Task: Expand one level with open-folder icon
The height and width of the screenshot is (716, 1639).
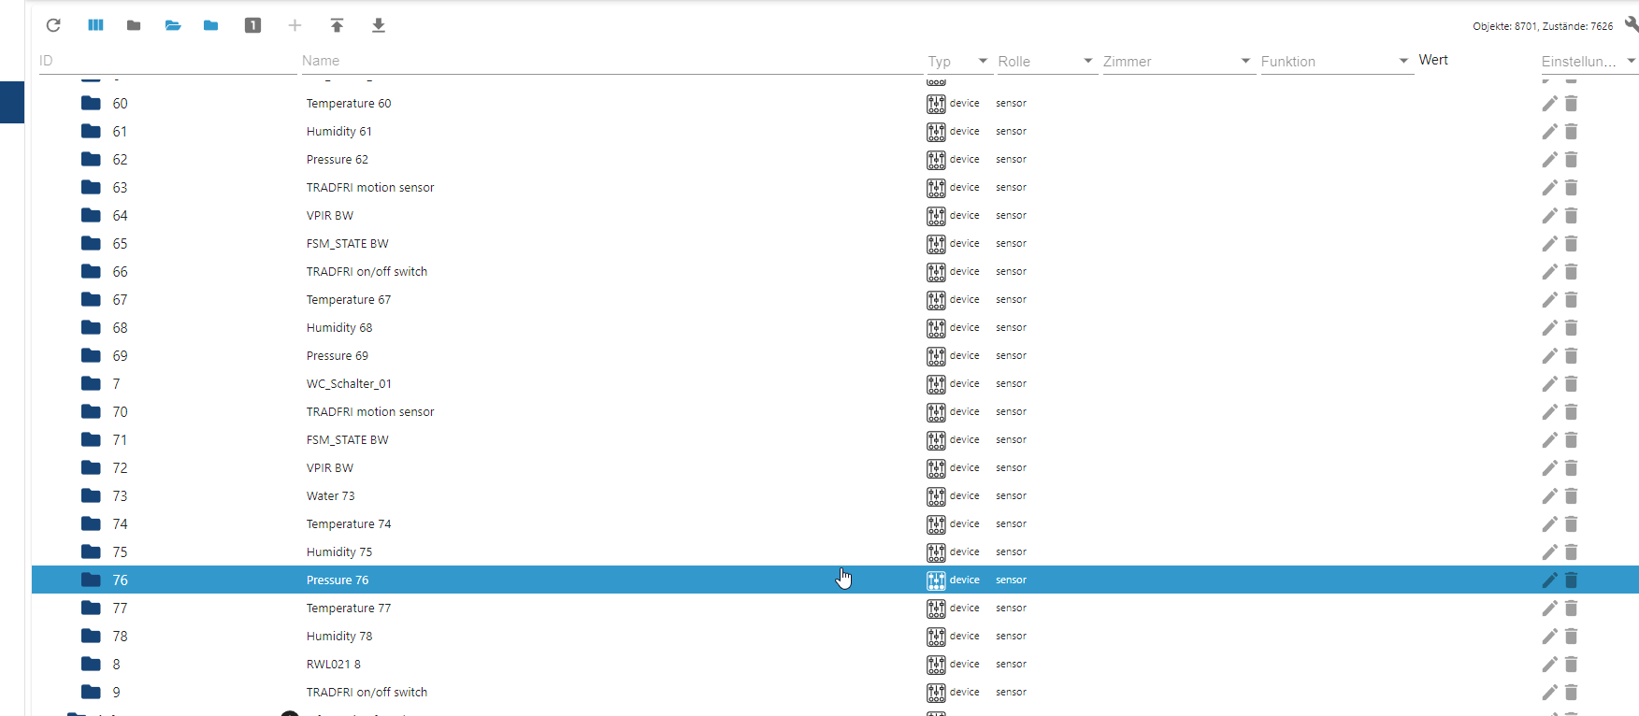Action: [173, 25]
